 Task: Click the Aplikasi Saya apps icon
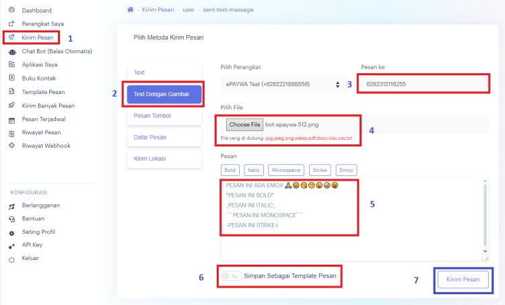[12, 64]
